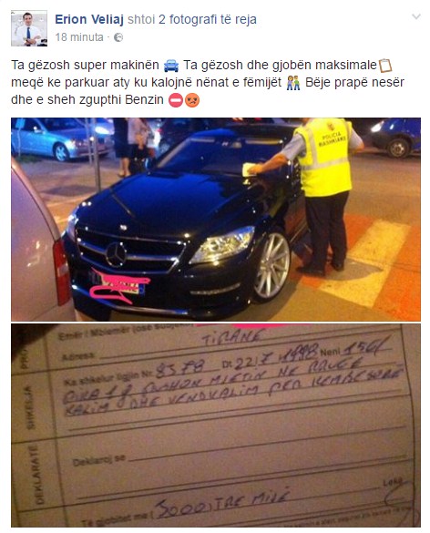This screenshot has height=533, width=430.
Task: Open Erion Veliaj's profile picture
Action: (29, 28)
